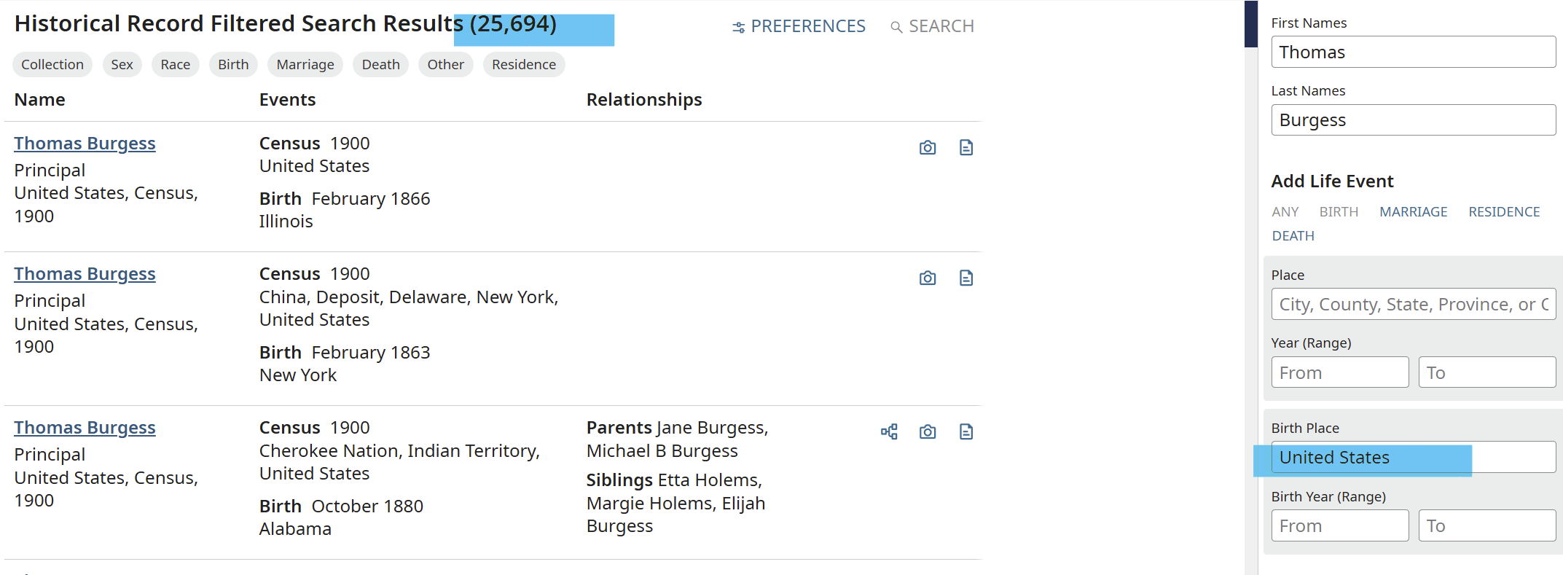Expand the Race filter chip
The image size is (1563, 575).
click(176, 65)
